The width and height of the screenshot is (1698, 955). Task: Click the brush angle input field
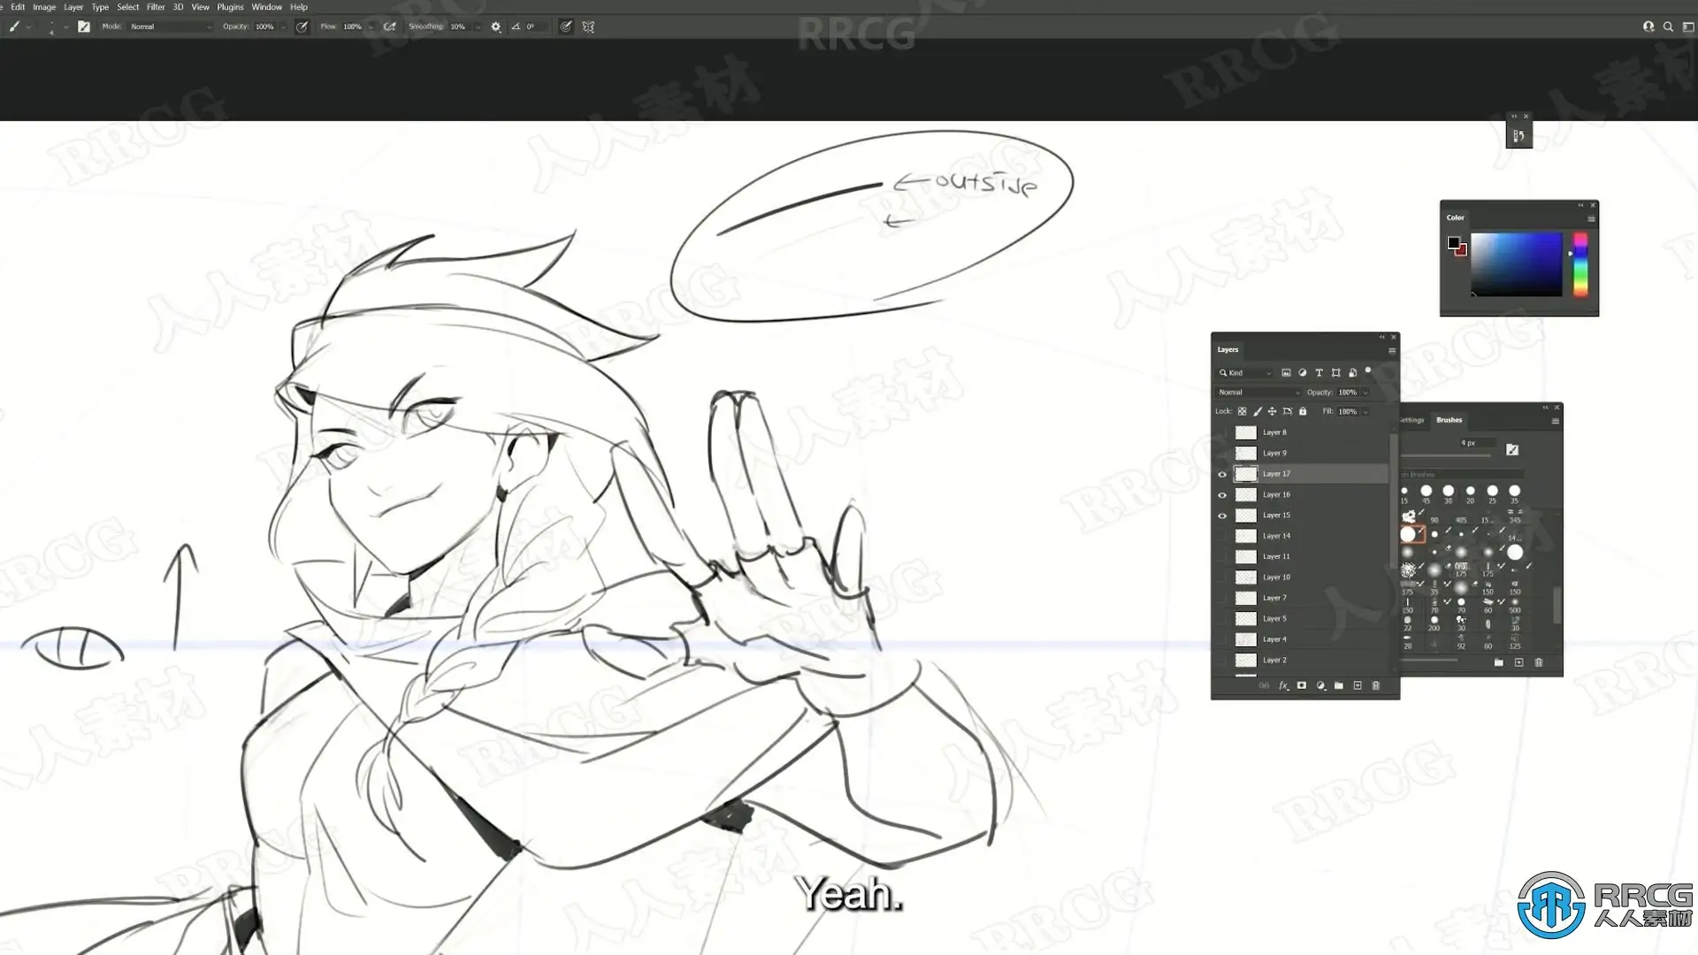[537, 27]
